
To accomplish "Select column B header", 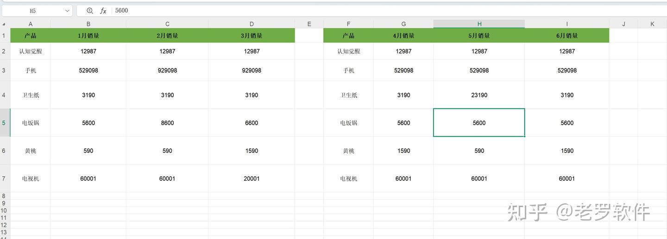I will (88, 24).
